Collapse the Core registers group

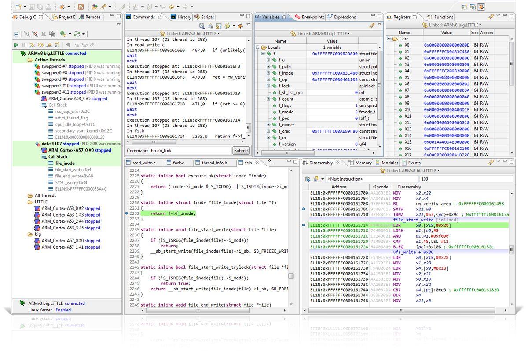point(389,39)
